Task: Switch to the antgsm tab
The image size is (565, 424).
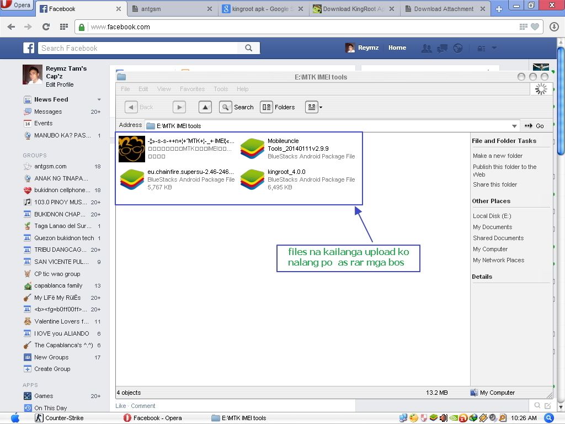Action: [171, 9]
